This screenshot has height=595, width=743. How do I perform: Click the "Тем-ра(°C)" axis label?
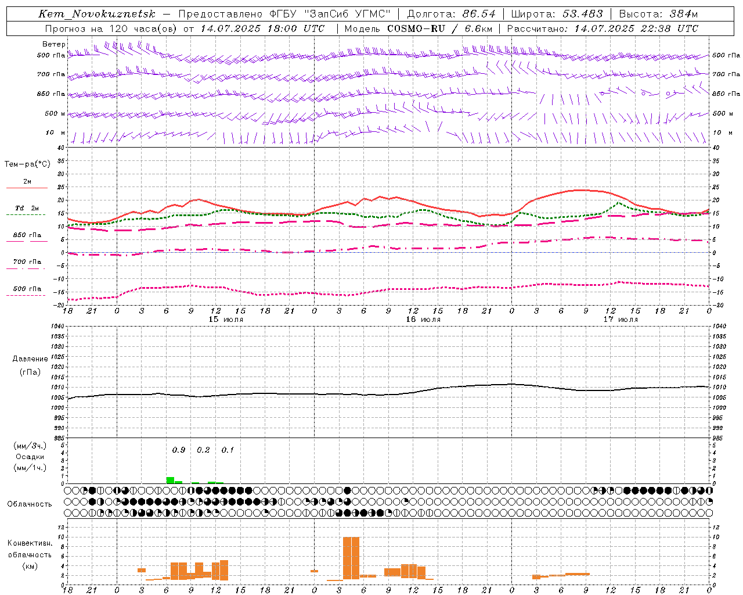27,164
